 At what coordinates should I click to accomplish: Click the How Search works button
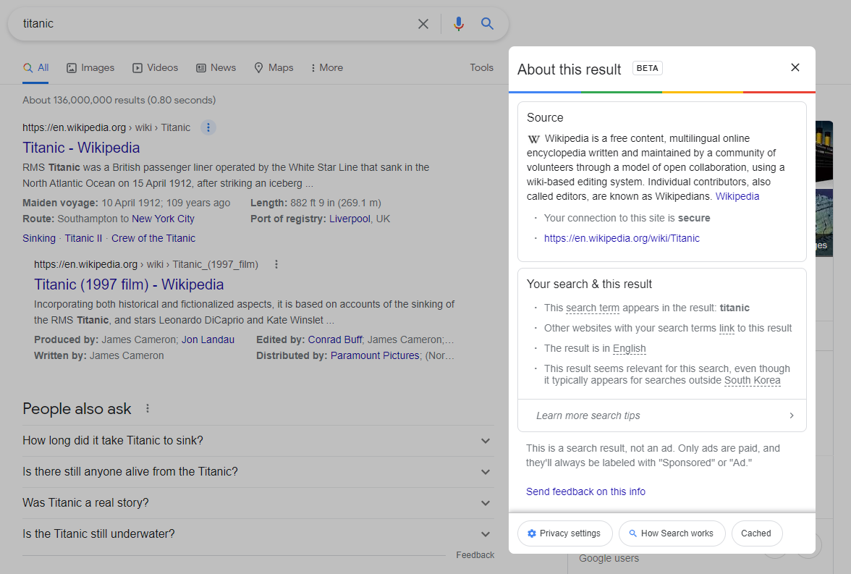click(672, 533)
